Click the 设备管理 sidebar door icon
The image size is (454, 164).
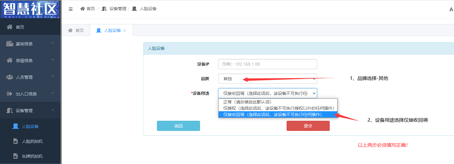pyautogui.click(x=10, y=111)
